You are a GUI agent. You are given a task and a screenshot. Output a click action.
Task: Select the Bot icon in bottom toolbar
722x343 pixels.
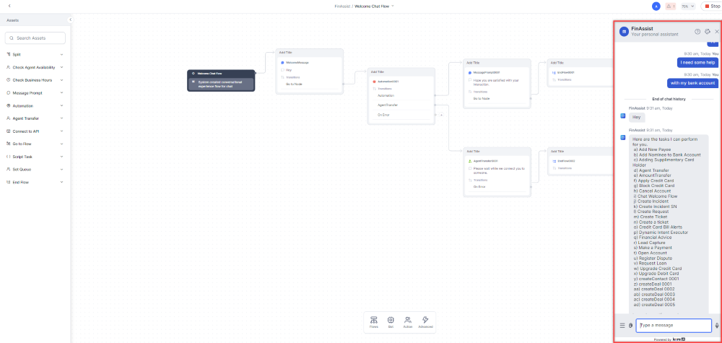point(391,321)
